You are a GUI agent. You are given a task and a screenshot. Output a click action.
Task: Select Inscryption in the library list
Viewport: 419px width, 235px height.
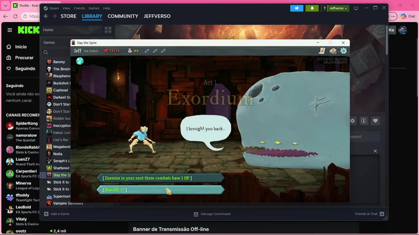[x=59, y=125]
